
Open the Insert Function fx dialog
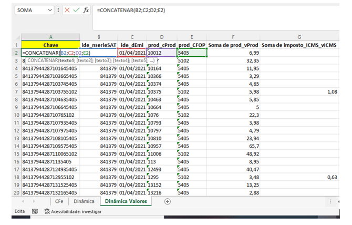pyautogui.click(x=86, y=10)
